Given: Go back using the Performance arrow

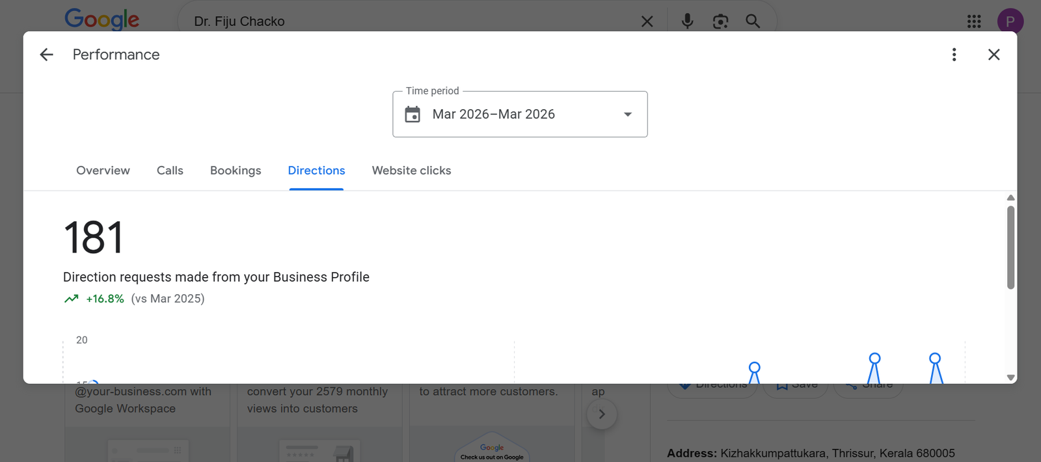Looking at the screenshot, I should [x=46, y=55].
